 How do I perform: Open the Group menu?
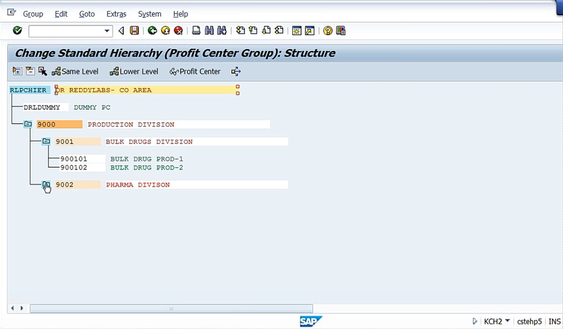[33, 14]
